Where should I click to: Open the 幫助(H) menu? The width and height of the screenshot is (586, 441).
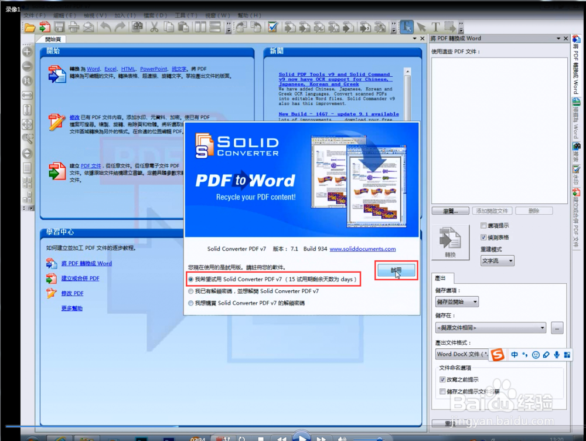249,15
